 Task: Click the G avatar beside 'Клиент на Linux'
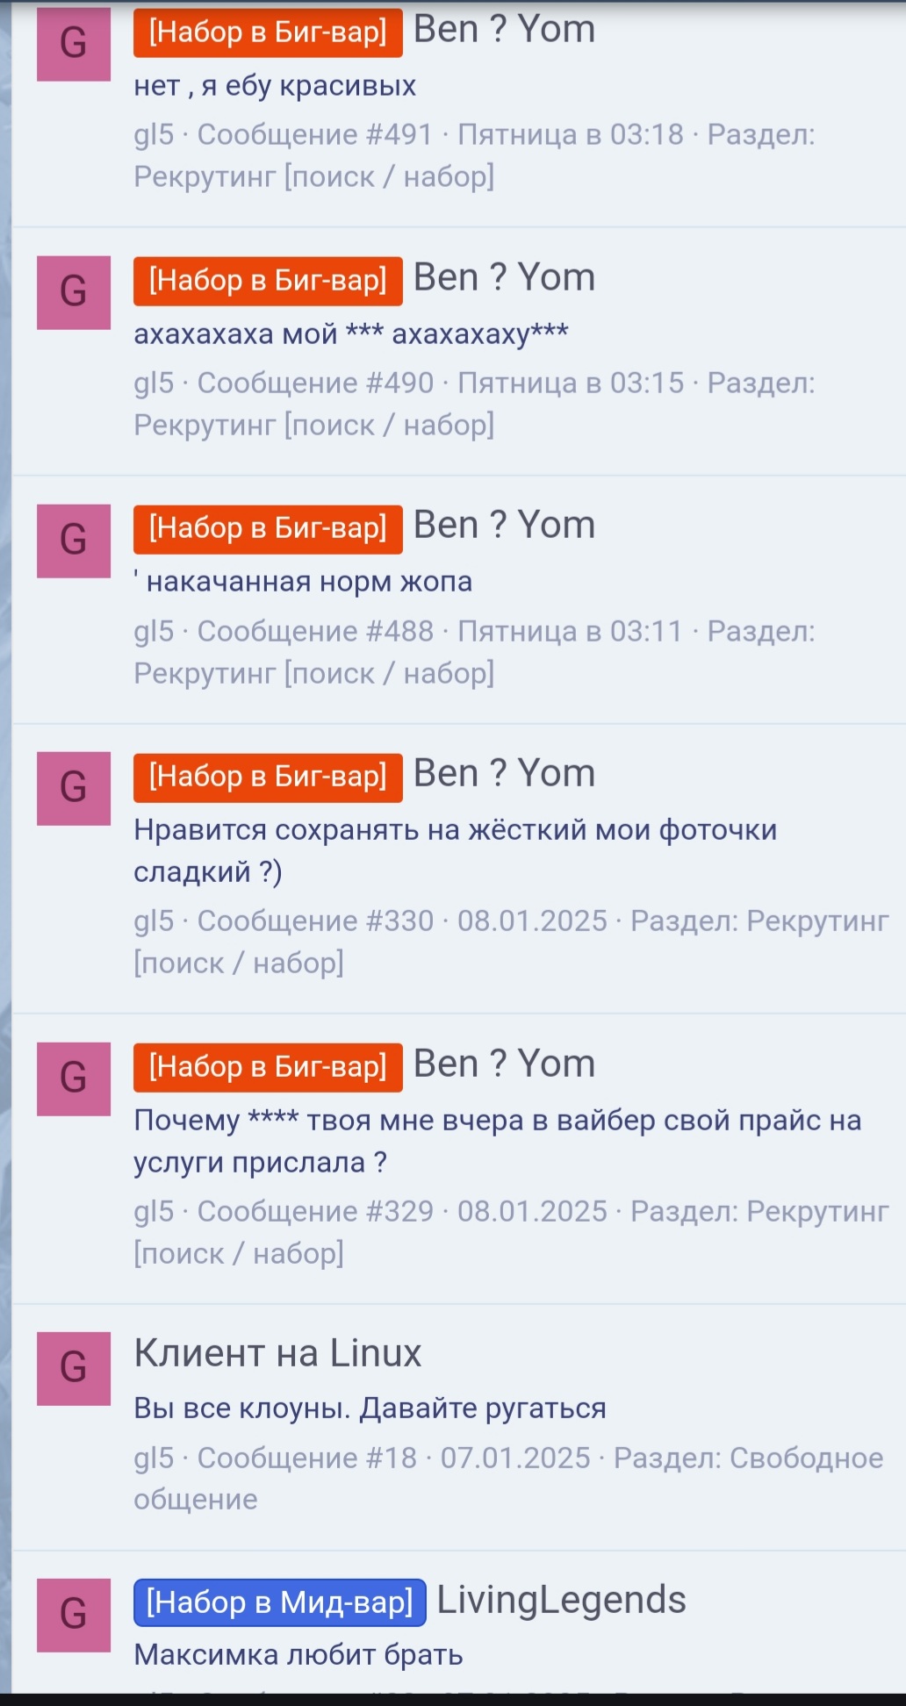pyautogui.click(x=73, y=1366)
